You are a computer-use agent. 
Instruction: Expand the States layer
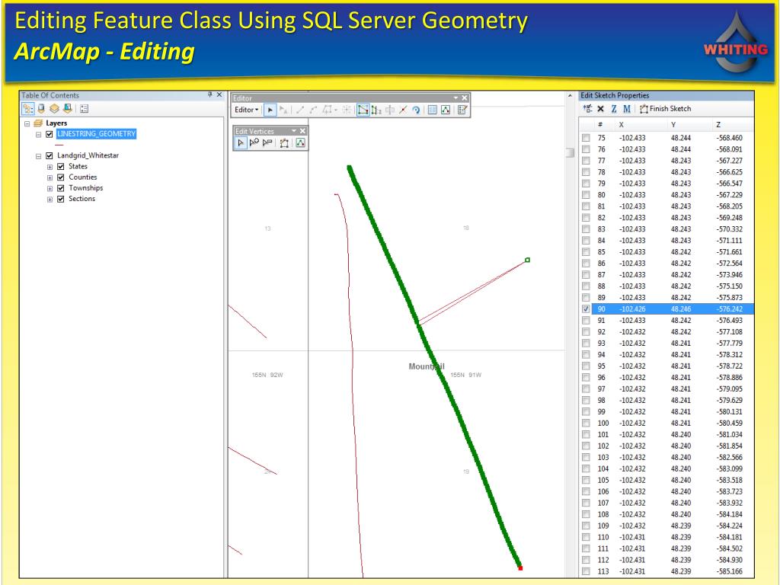[50, 167]
